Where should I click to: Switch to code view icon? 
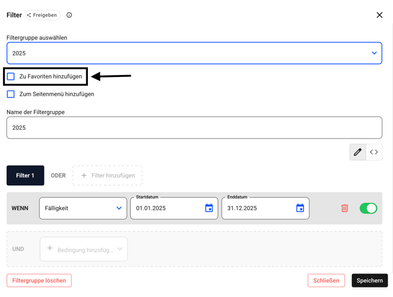(x=374, y=152)
